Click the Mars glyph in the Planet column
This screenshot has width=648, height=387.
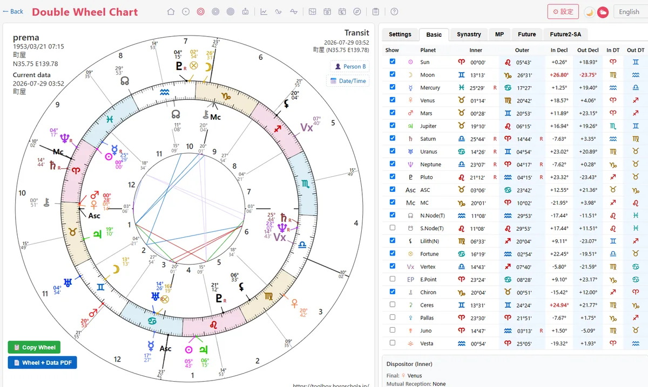tap(410, 113)
